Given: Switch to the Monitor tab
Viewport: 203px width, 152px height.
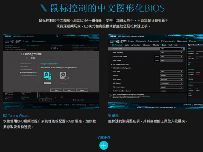Looking at the screenshot, I should pos(156,45).
